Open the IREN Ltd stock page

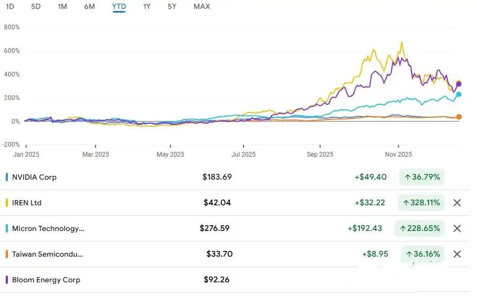pos(26,203)
